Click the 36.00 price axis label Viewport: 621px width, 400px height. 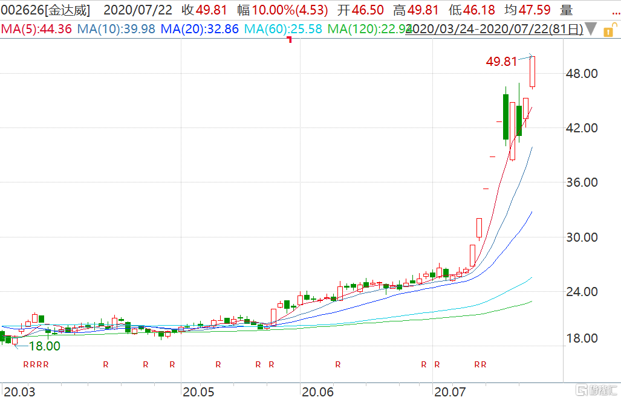pos(582,182)
